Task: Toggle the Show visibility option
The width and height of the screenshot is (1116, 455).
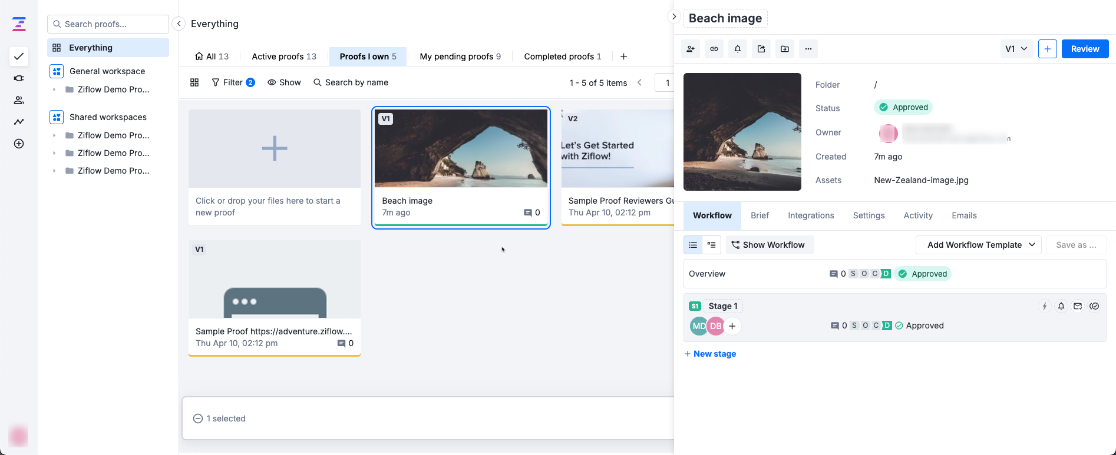Action: pos(284,82)
